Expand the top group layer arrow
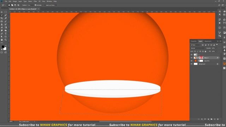Image resolution: width=226 pixels, height=127 pixels. [x=199, y=55]
